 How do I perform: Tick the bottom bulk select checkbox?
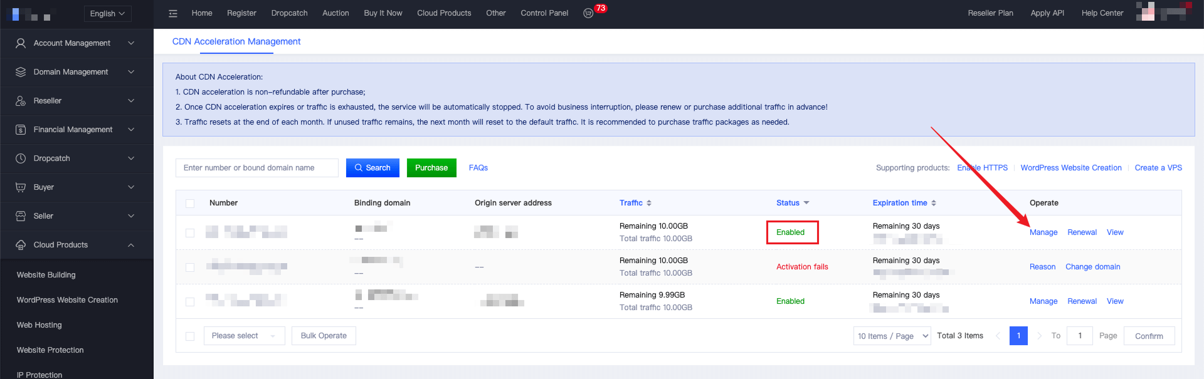coord(190,336)
